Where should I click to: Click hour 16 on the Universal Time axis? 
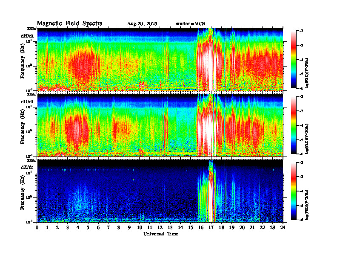(x=201, y=228)
